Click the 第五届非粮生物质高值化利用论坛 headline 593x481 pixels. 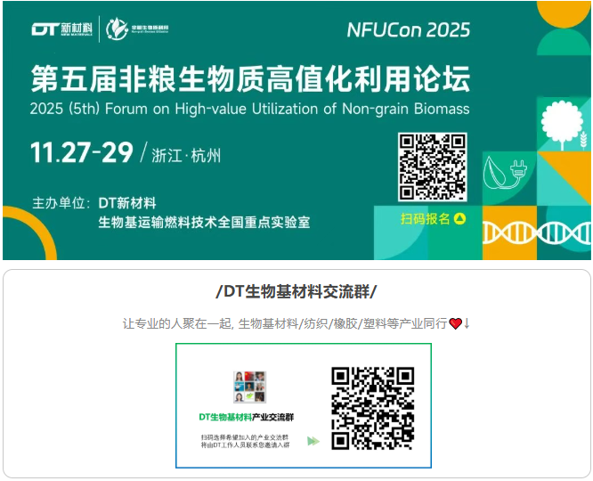(x=250, y=78)
